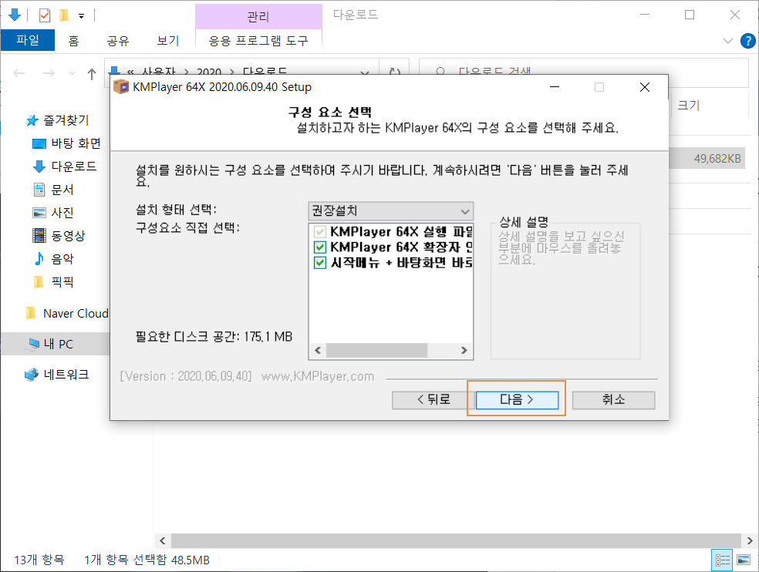
Task: Open the 설치 형태 권장설치 dropdown
Action: [x=390, y=211]
